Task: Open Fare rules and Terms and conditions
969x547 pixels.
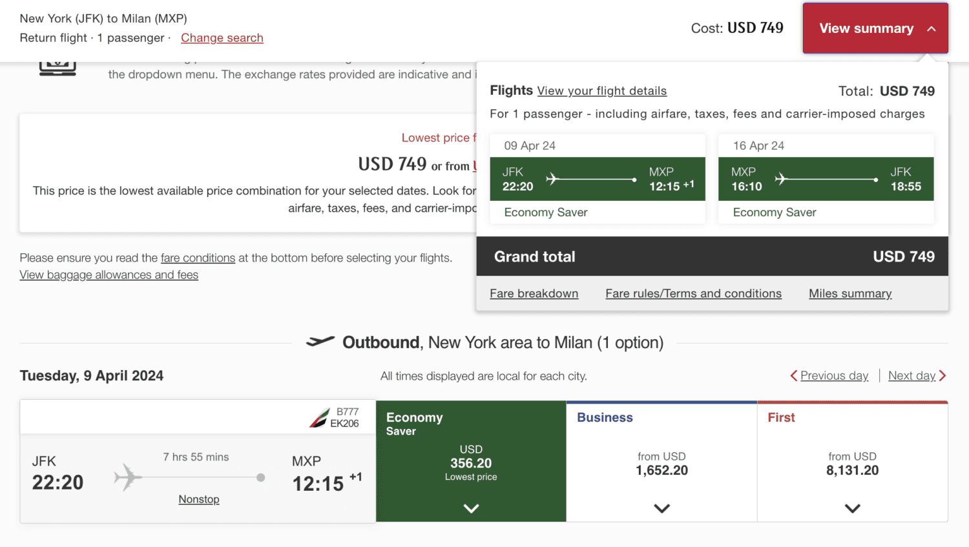Action: tap(693, 293)
